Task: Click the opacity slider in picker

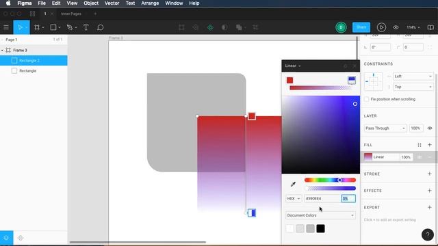Action: pyautogui.click(x=330, y=189)
